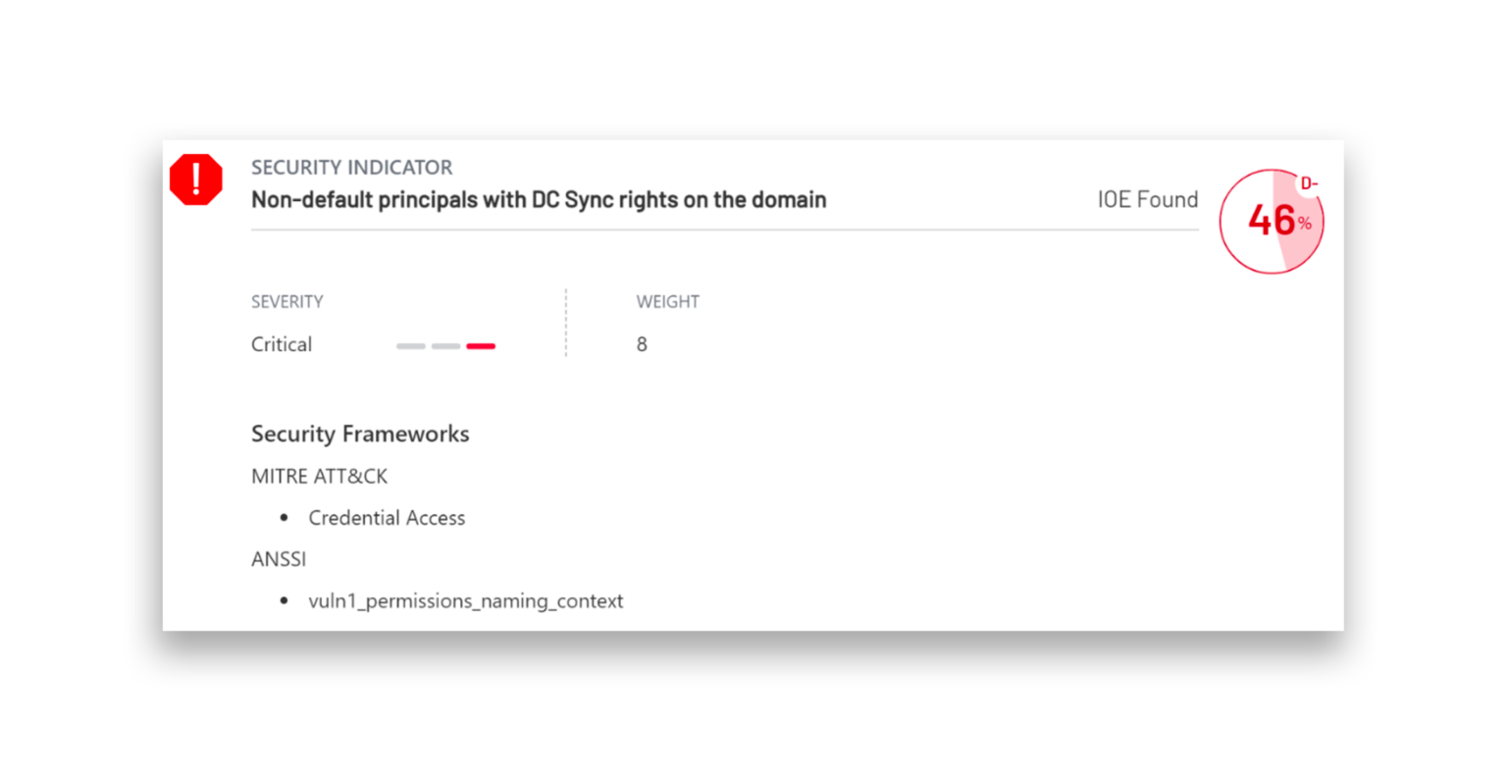Image resolution: width=1507 pixels, height=771 pixels.
Task: Collapse the ANSSI framework entry
Action: point(279,559)
